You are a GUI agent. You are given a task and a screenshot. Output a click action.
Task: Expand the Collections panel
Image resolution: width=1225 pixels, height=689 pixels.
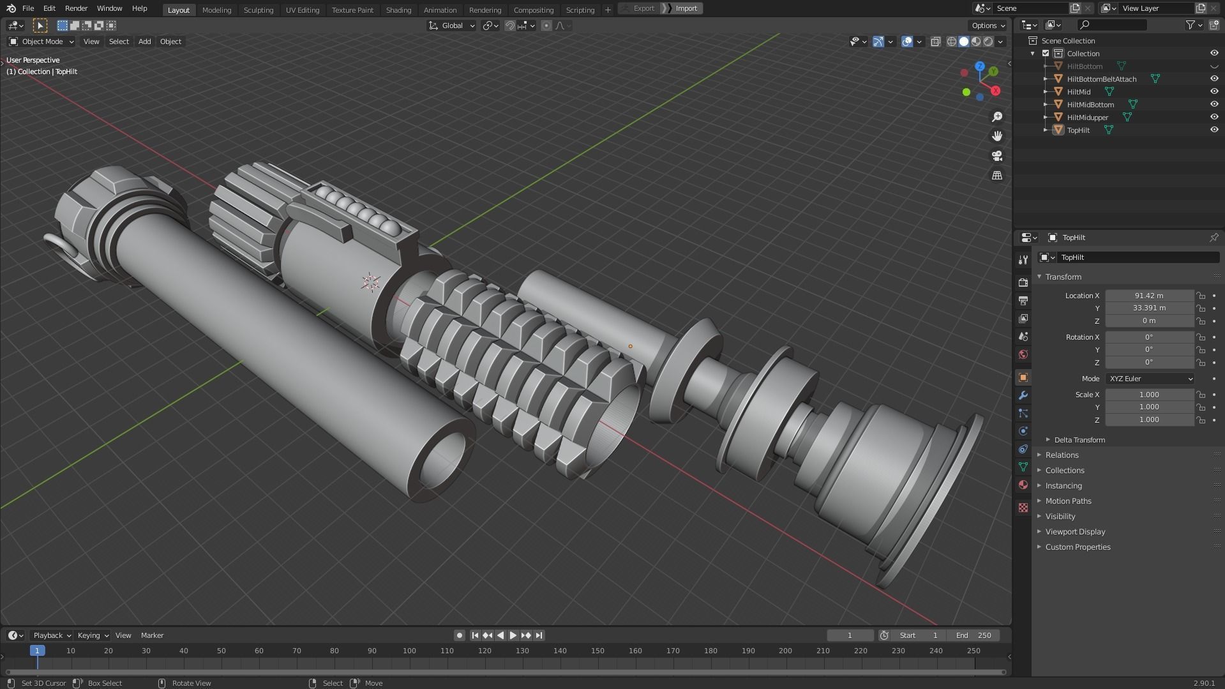(1064, 471)
